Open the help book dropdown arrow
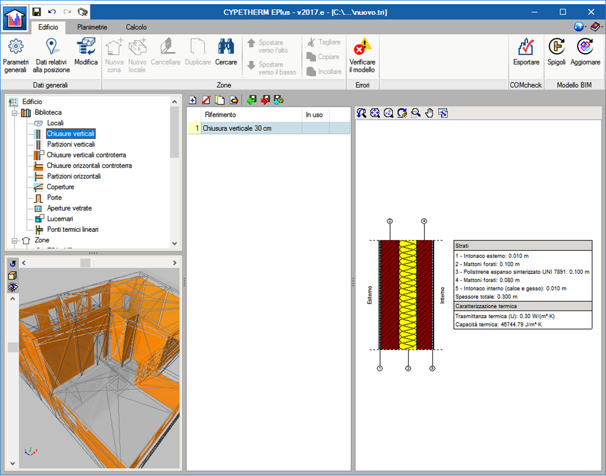The image size is (606, 476). (x=602, y=27)
